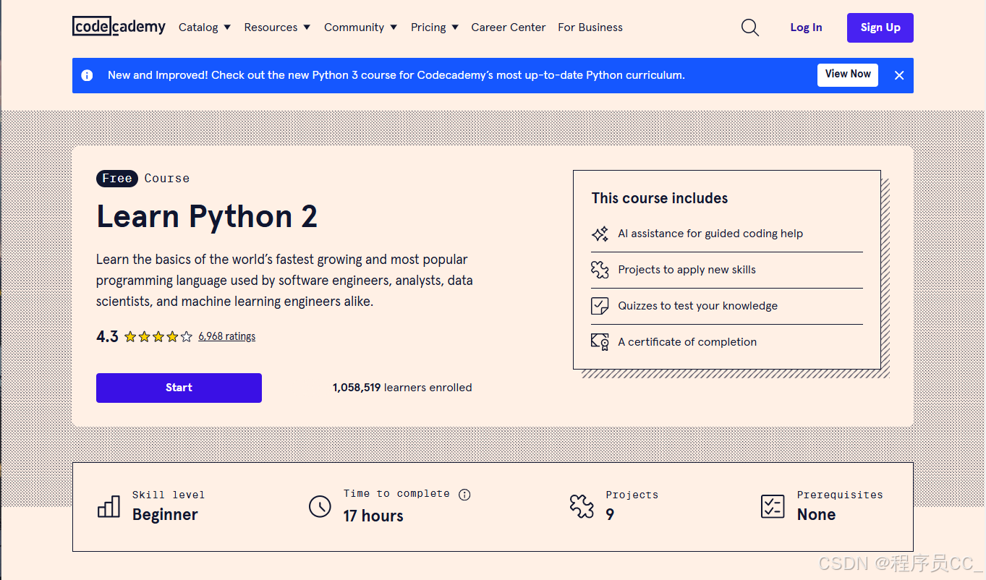Click the Learn Python 2 heading
The width and height of the screenshot is (986, 580).
point(207,216)
